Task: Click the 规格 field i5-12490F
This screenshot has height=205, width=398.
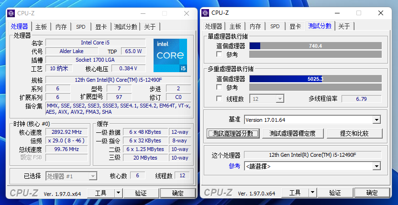Action: (x=118, y=80)
